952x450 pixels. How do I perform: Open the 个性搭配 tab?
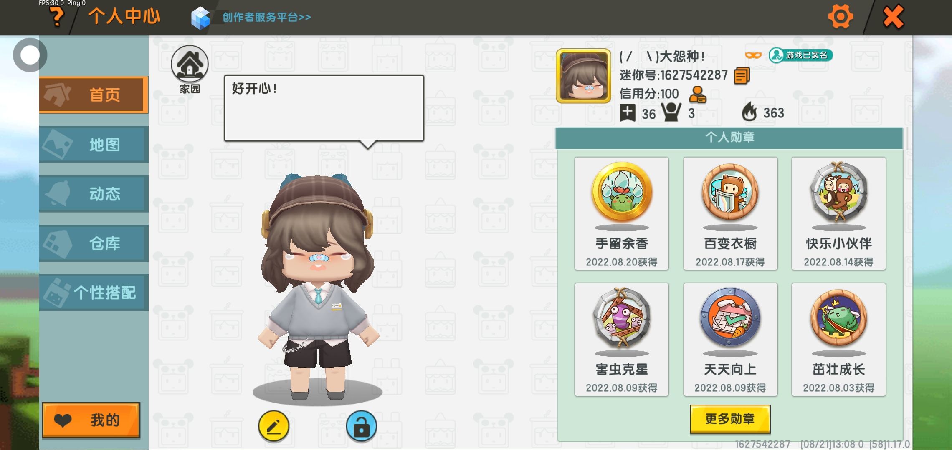pos(94,292)
